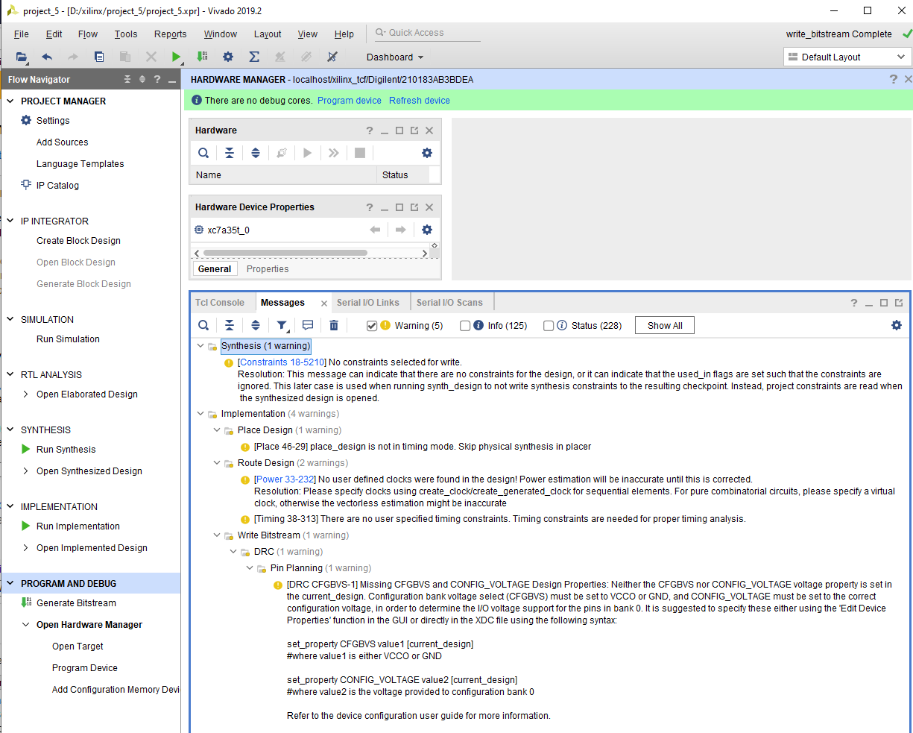Click the Copy icon in main toolbar
This screenshot has width=913, height=733.
[x=99, y=57]
